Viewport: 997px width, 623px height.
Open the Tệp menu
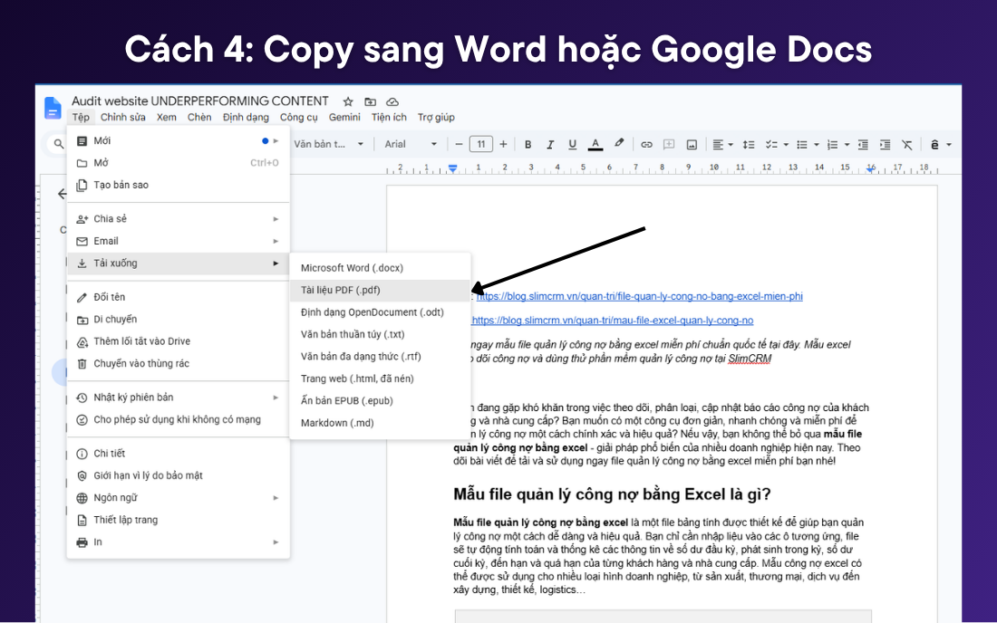(x=81, y=117)
